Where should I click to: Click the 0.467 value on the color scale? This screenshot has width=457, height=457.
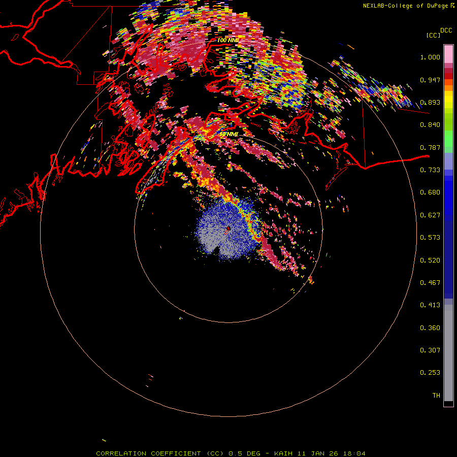(430, 283)
